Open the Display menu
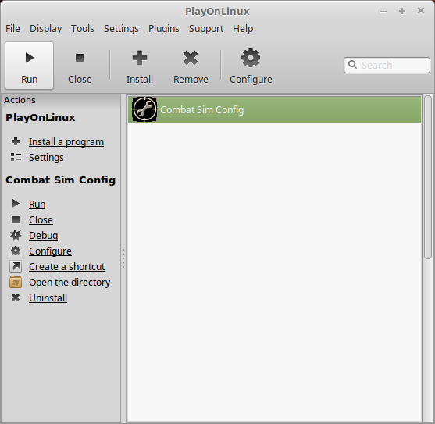 (46, 29)
